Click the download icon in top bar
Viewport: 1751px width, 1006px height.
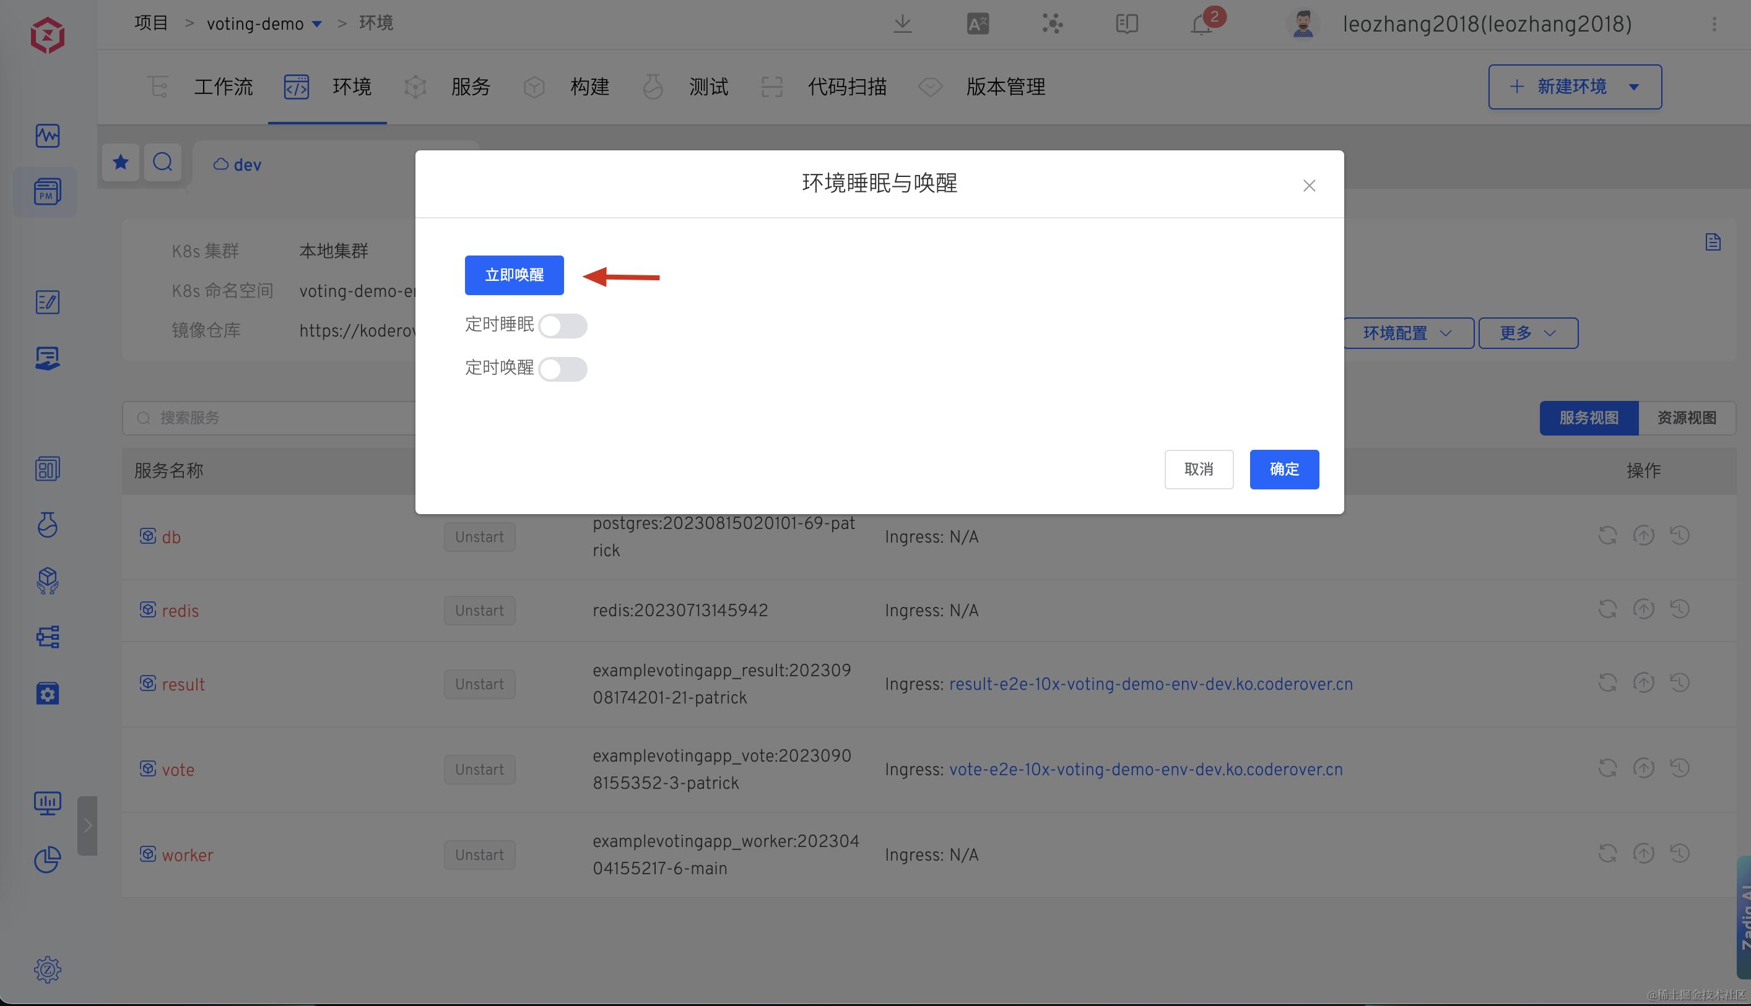pos(902,24)
